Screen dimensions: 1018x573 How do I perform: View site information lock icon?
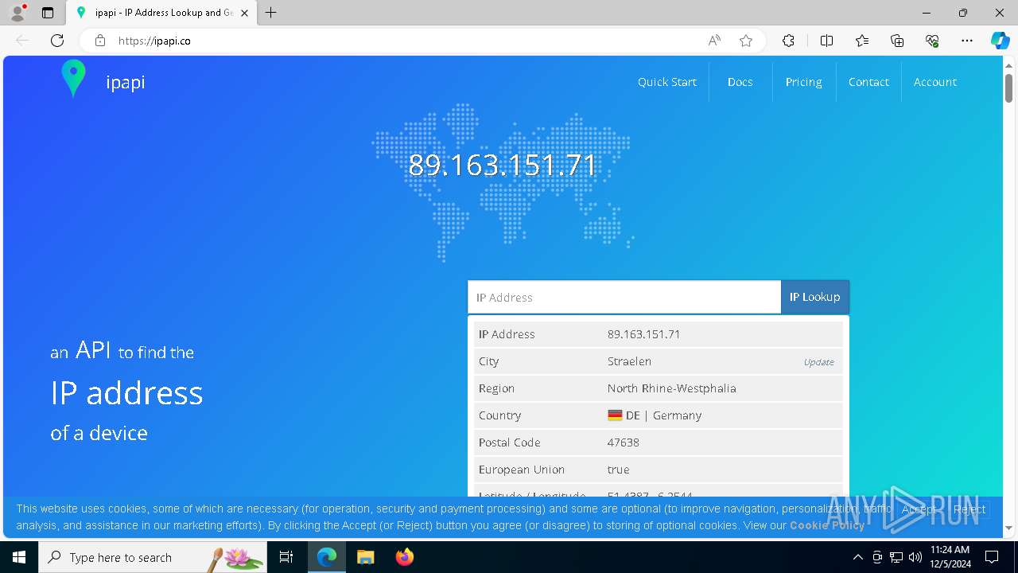pyautogui.click(x=100, y=41)
